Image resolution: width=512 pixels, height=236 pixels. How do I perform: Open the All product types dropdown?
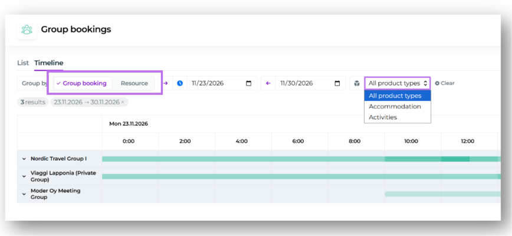398,83
